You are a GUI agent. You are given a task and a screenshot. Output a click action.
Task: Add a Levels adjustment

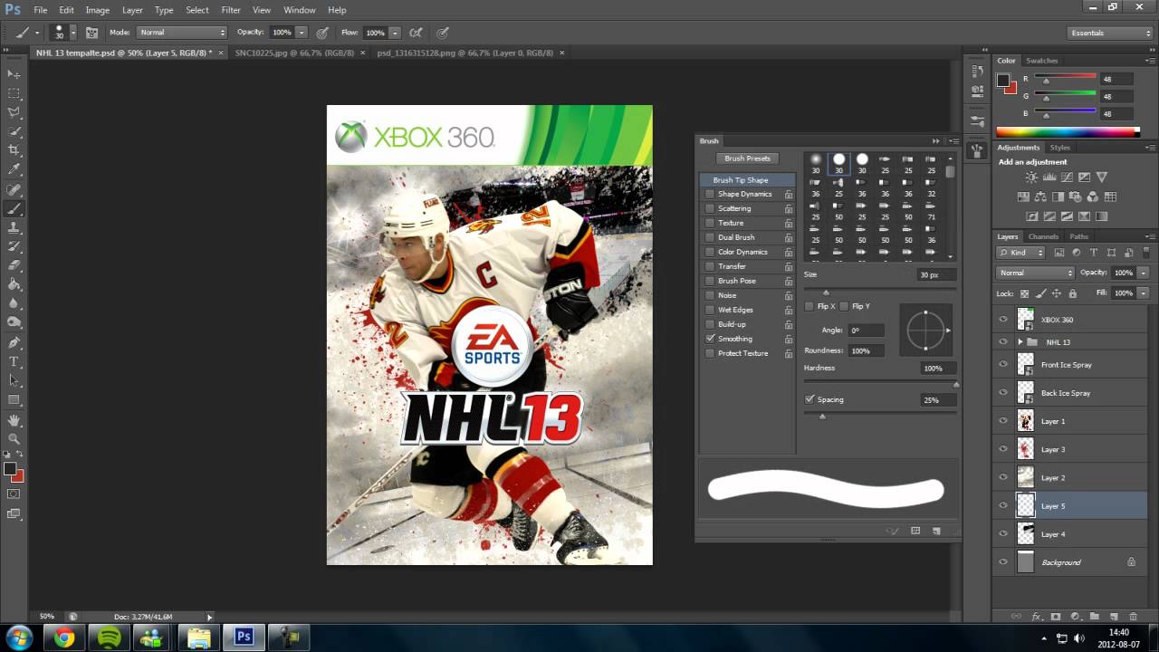coord(1049,177)
